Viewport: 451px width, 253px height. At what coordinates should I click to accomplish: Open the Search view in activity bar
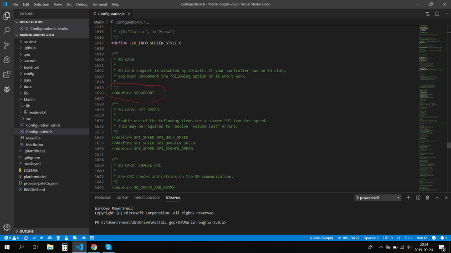[7, 30]
